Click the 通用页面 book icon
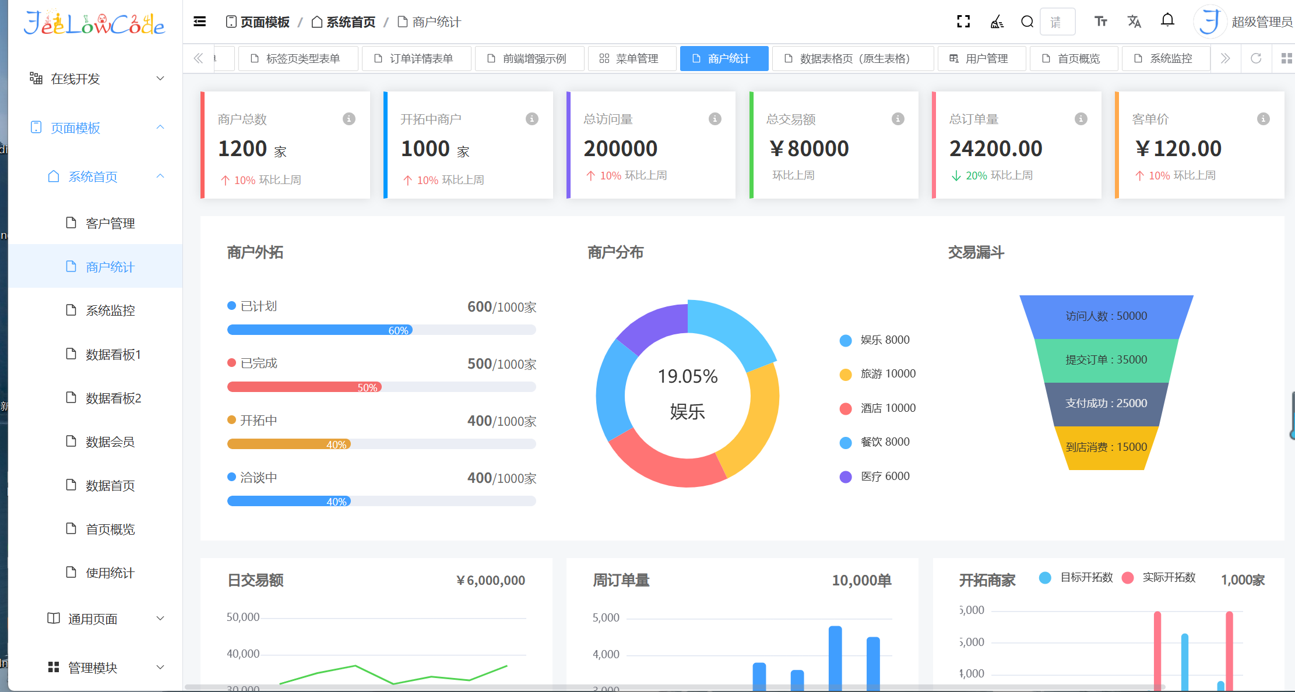This screenshot has width=1295, height=692. coord(54,618)
